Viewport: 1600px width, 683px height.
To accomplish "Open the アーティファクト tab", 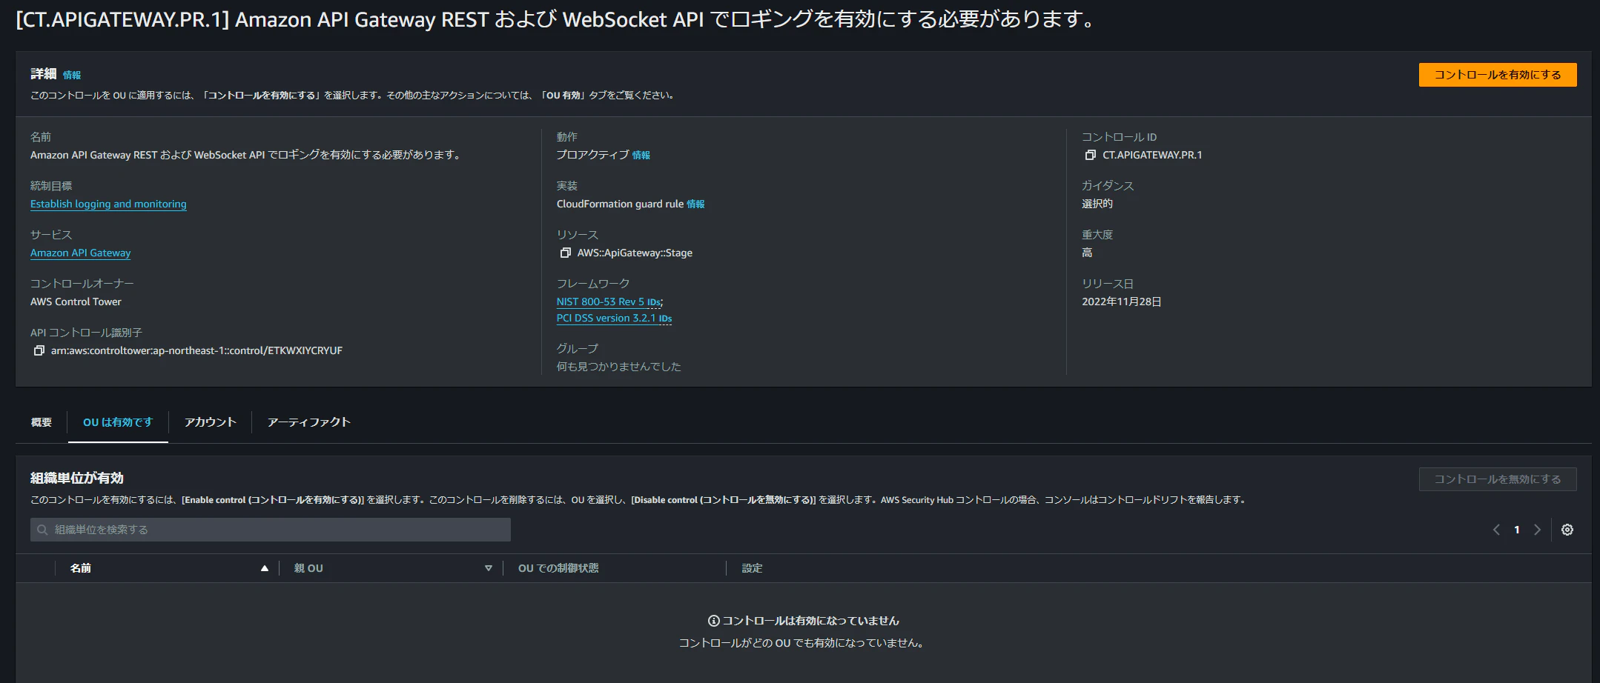I will coord(308,422).
